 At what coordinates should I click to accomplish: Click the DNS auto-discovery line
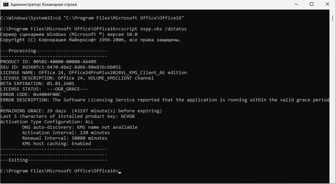80,127
